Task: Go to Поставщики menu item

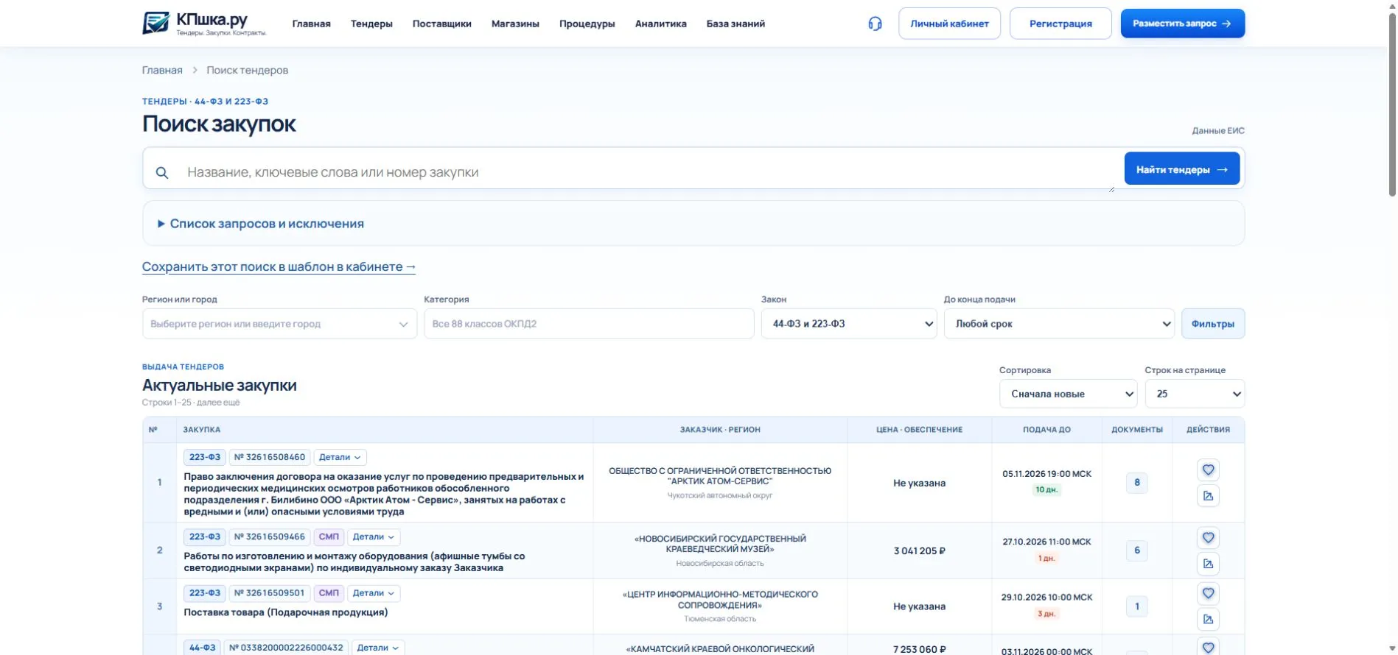Action: click(442, 24)
